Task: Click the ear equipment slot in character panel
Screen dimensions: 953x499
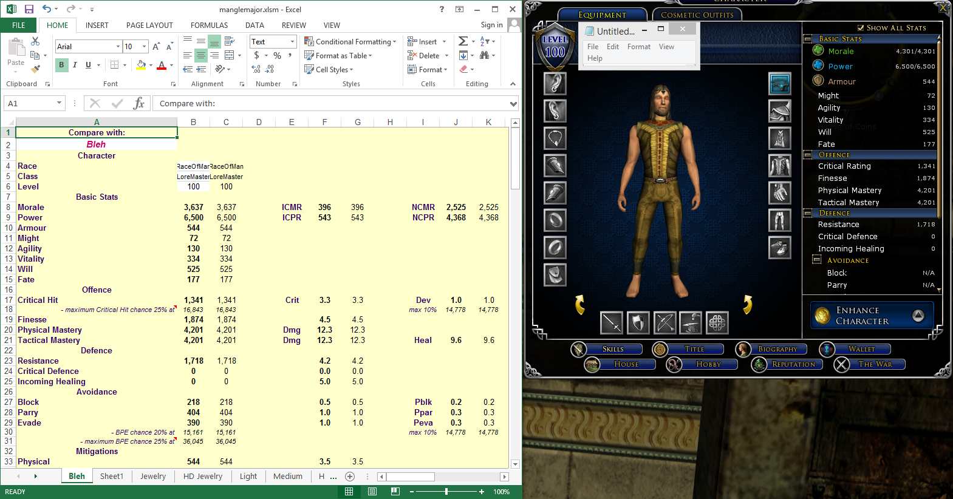Action: click(x=555, y=83)
